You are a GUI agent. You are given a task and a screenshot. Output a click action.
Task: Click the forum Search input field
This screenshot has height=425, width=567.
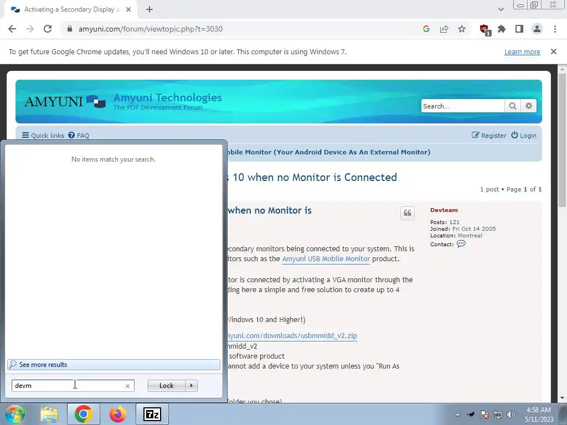(462, 106)
